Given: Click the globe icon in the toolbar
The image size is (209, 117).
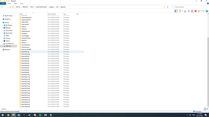Looking at the screenshot, I should [207, 11].
